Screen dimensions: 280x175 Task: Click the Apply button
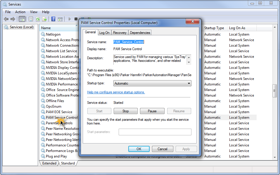pyautogui.click(x=186, y=149)
